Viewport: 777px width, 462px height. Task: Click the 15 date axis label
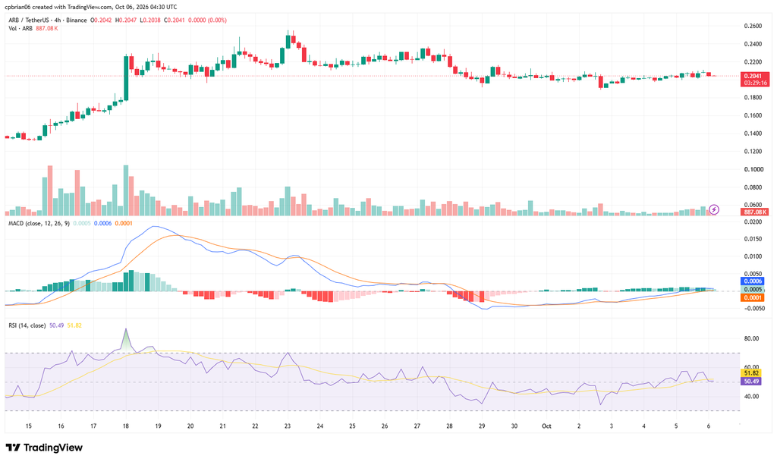(x=29, y=426)
